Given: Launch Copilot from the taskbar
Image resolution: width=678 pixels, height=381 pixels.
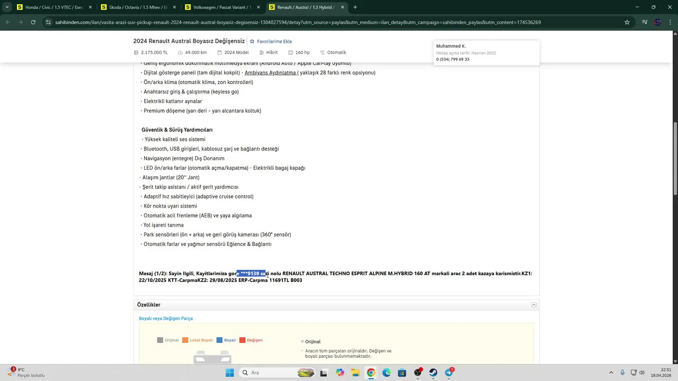Looking at the screenshot, I should 340,373.
